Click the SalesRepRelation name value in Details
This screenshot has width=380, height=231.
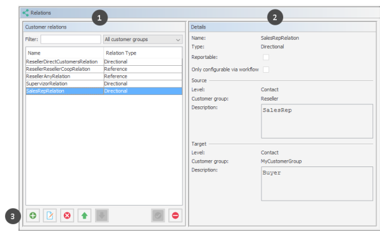pos(280,38)
